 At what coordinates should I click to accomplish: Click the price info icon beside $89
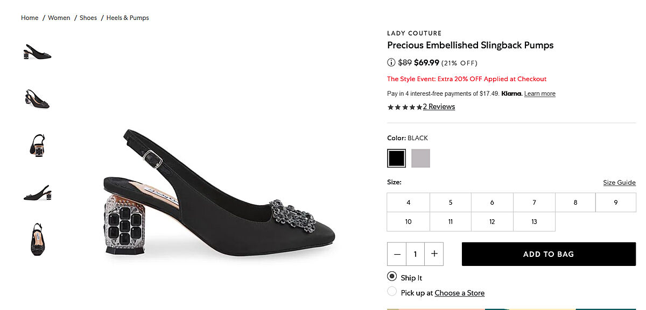point(391,62)
